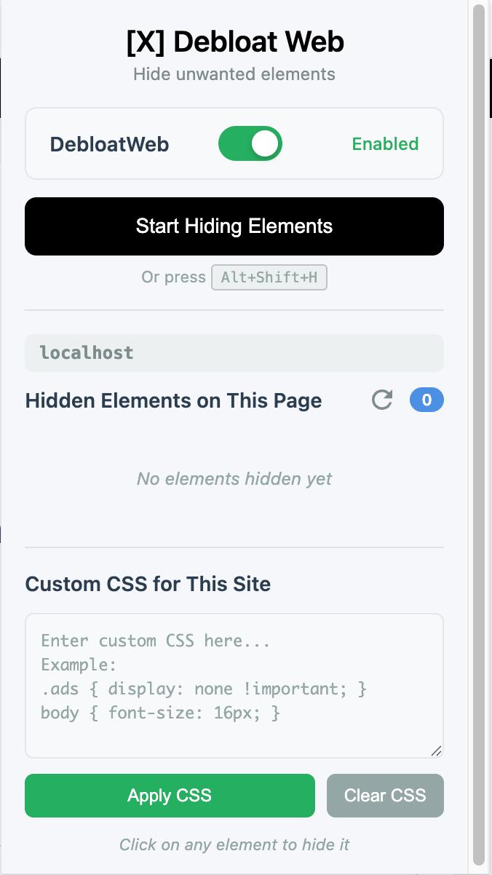Screen dimensions: 492x875
Task: Click the Hidden Elements on This Page heading
Action: (173, 400)
